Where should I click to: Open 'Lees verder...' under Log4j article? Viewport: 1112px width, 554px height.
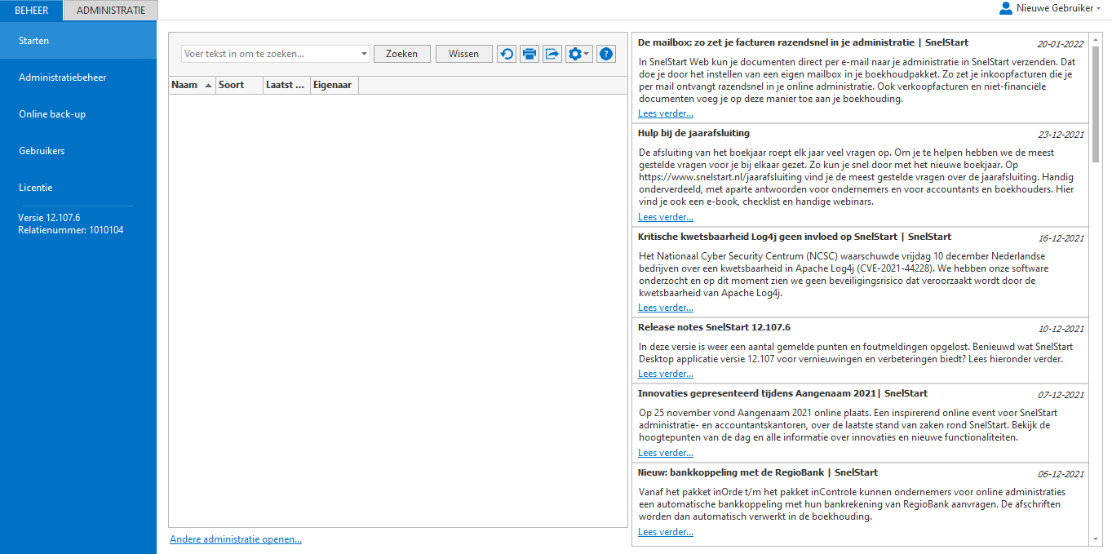(666, 308)
